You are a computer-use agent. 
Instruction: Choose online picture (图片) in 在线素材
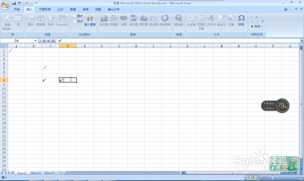pyautogui.click(x=78, y=16)
